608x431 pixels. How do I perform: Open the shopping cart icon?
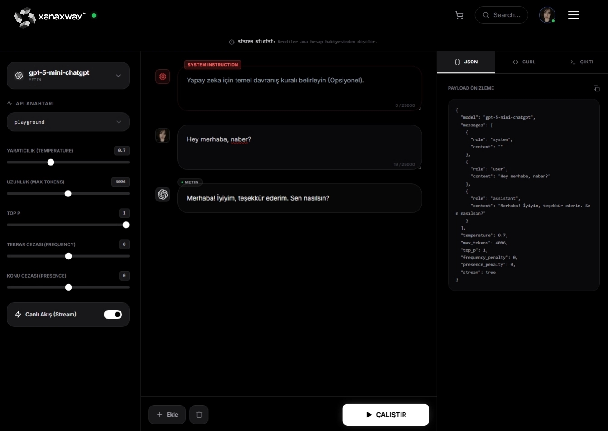coord(459,15)
